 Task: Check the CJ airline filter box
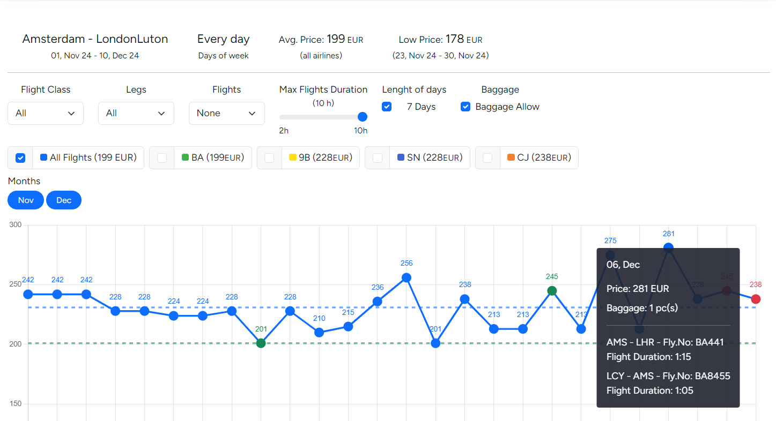point(487,158)
